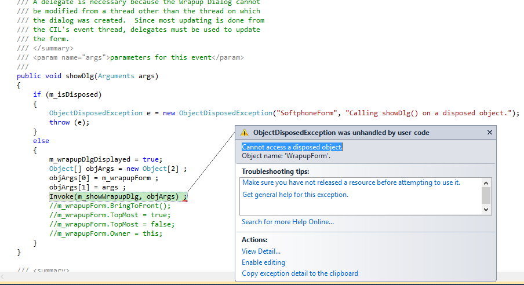Click popup title 'ObjectDisposedException was unhandled by user code'

341,133
